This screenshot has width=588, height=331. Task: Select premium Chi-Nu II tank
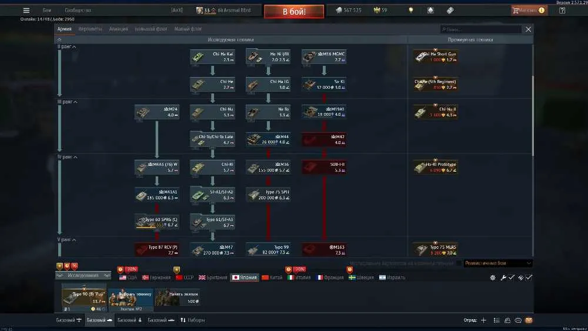[x=435, y=112]
